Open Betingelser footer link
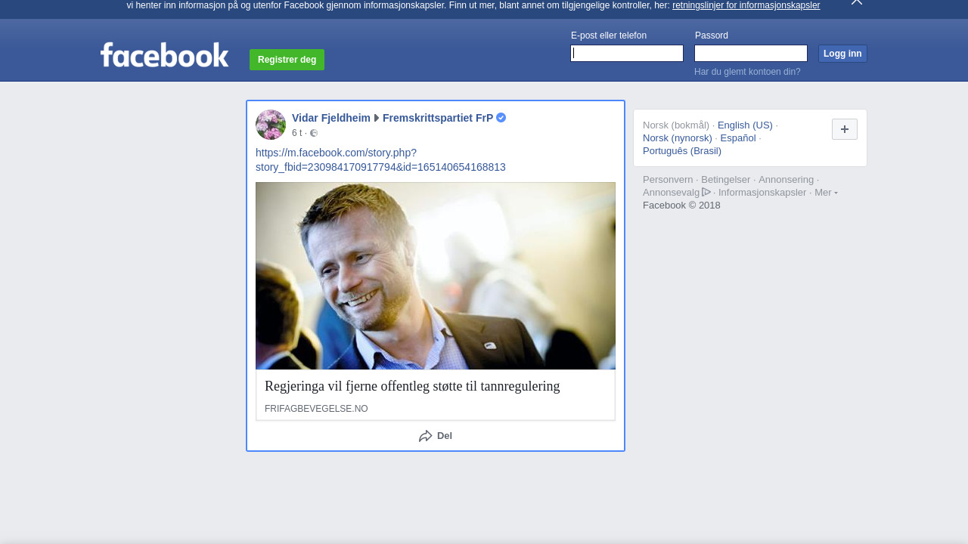The height and width of the screenshot is (544, 968). click(x=726, y=180)
